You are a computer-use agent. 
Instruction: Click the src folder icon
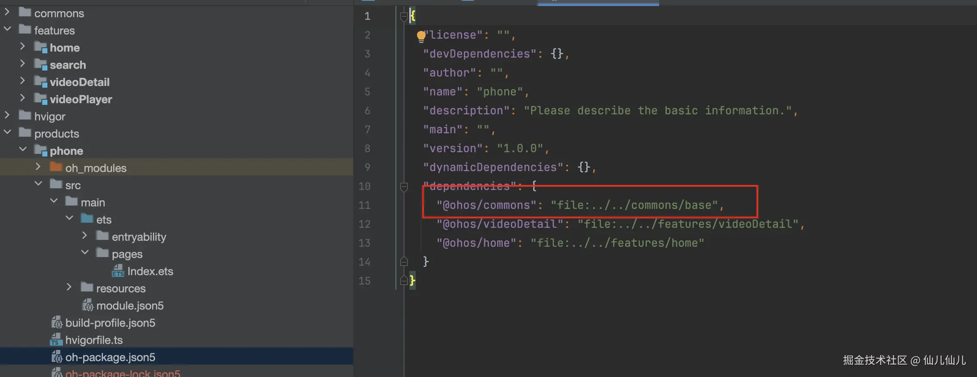56,184
